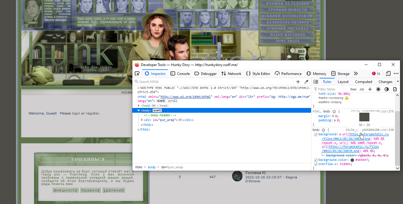Open the Computed sidebar tab
This screenshot has height=204, width=403.
click(x=363, y=82)
